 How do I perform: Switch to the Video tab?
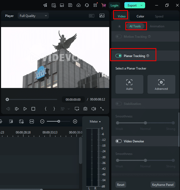[122, 16]
